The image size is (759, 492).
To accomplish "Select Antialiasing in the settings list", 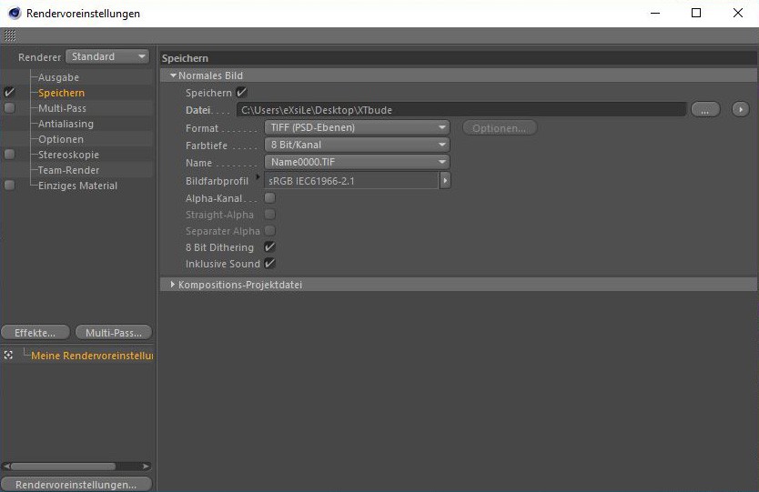I will coord(66,124).
